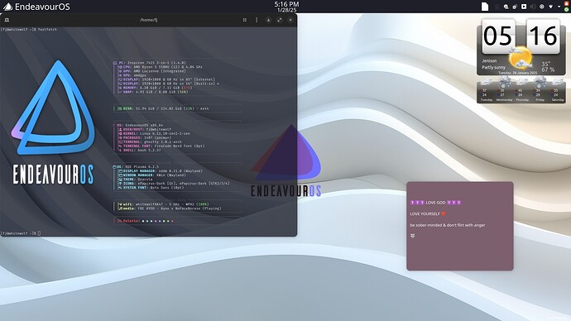Click the red notification icon in panel corner
This screenshot has height=321, width=571.
(566, 3)
